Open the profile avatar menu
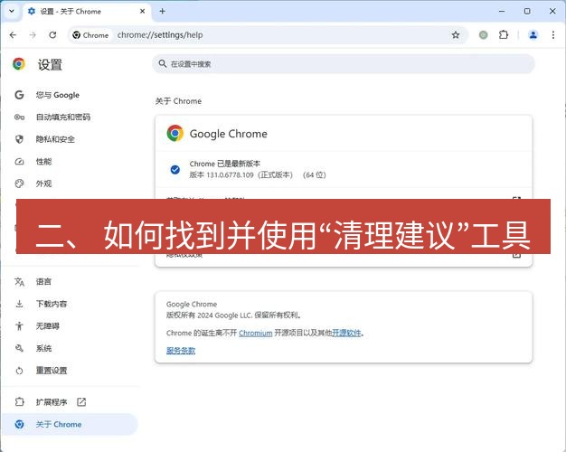566x452 pixels. (x=533, y=35)
